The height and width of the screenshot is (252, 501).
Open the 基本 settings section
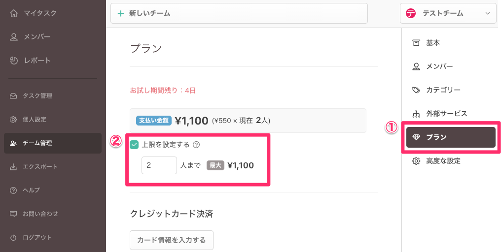click(432, 43)
